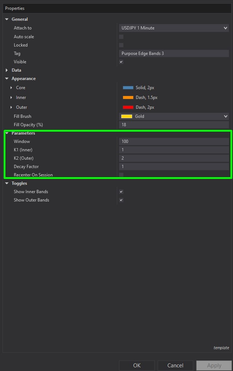Collapse the Parameters section

(x=7, y=133)
